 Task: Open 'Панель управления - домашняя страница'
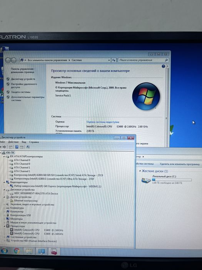(x=22, y=71)
